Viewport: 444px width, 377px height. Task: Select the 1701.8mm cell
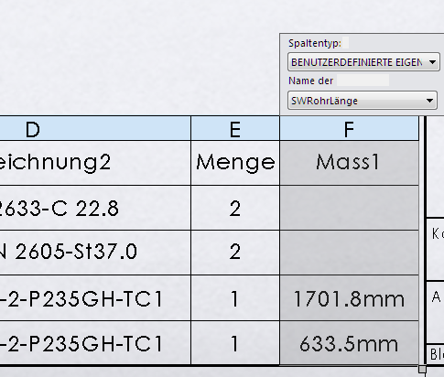[349, 298]
